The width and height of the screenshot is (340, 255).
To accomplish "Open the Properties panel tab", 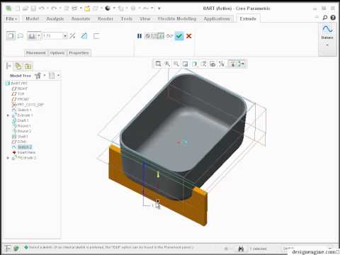I will [x=79, y=52].
